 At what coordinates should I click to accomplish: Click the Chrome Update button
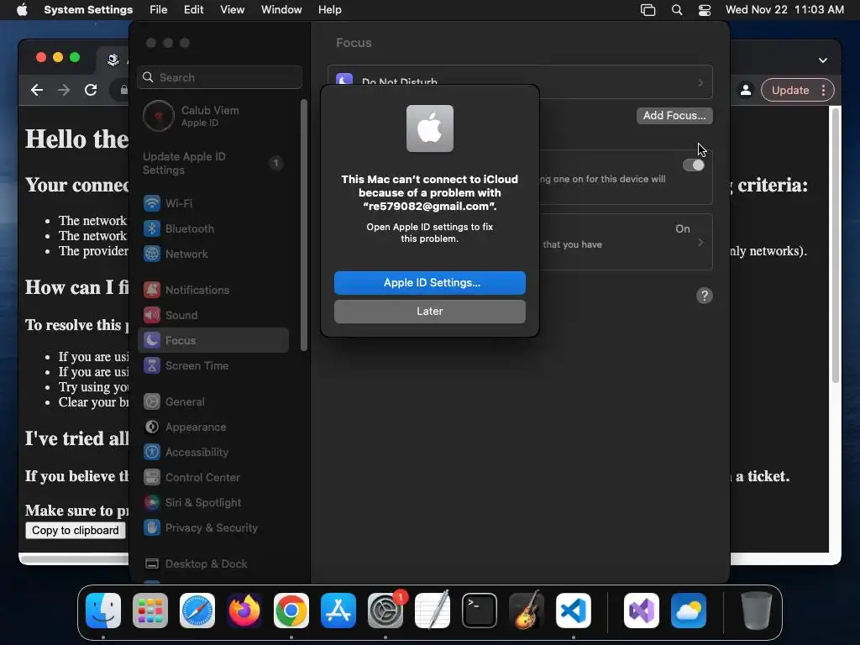[789, 90]
